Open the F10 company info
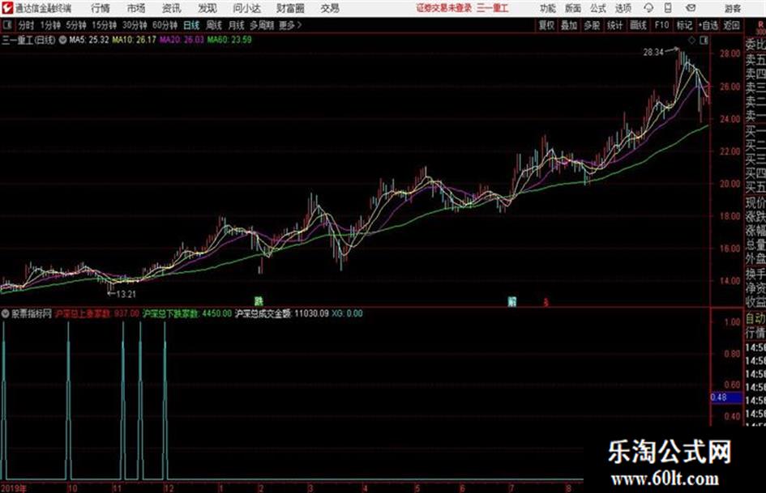The width and height of the screenshot is (766, 493). (661, 25)
